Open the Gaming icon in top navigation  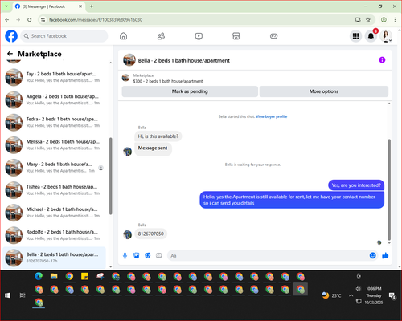273,36
